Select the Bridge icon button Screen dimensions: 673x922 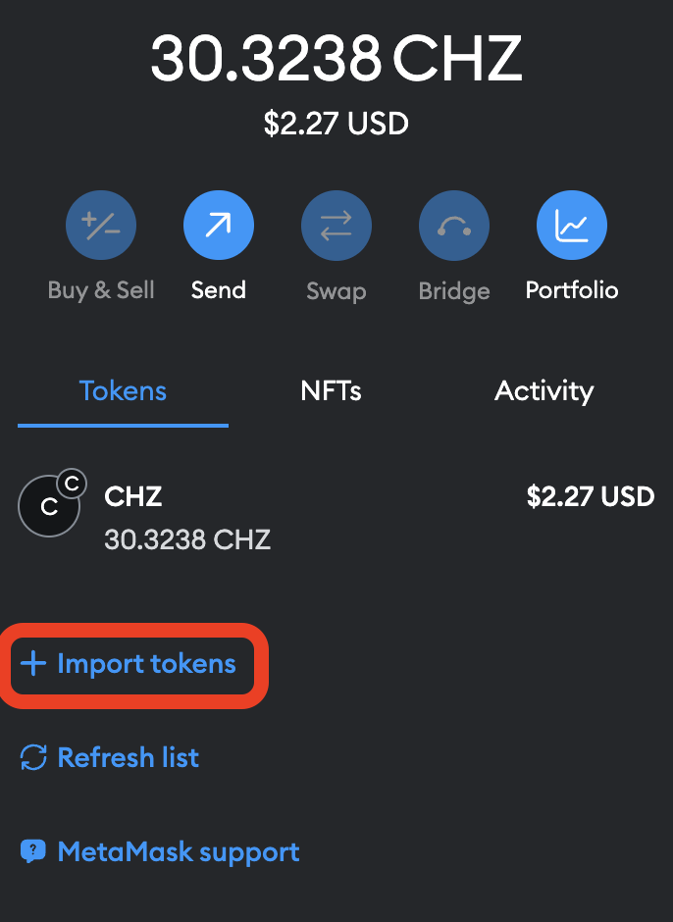[x=454, y=227]
